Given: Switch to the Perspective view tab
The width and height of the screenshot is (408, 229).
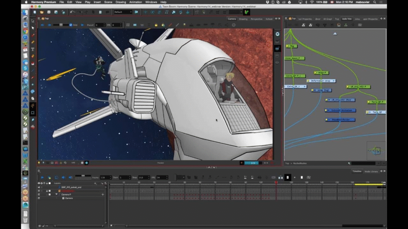Looking at the screenshot, I should point(257,19).
